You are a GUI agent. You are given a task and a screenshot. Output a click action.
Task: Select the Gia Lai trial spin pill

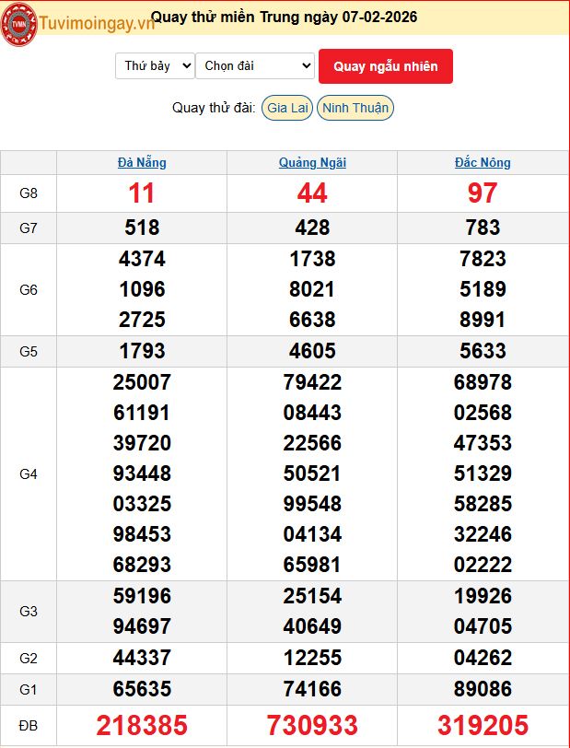pos(286,108)
